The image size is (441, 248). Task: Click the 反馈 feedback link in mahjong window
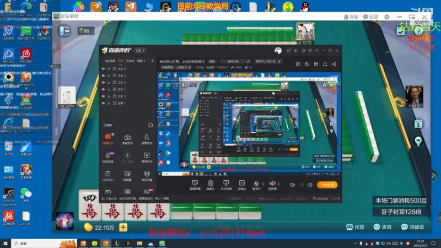(370, 17)
